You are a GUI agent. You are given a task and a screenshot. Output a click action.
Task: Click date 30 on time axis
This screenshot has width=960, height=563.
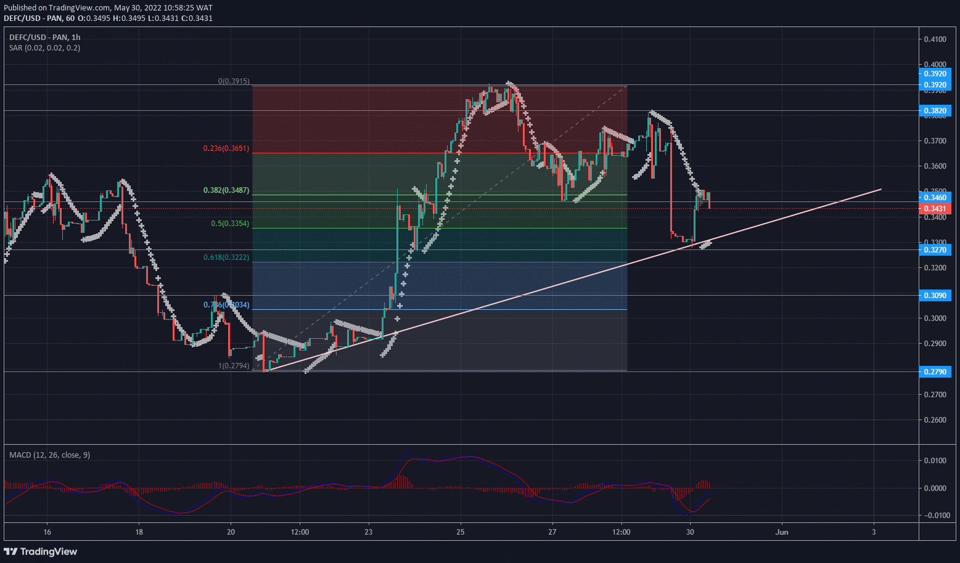pyautogui.click(x=690, y=532)
